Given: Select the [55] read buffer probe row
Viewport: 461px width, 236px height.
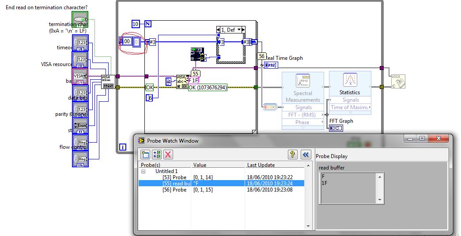Looking at the screenshot, I should pos(221,184).
